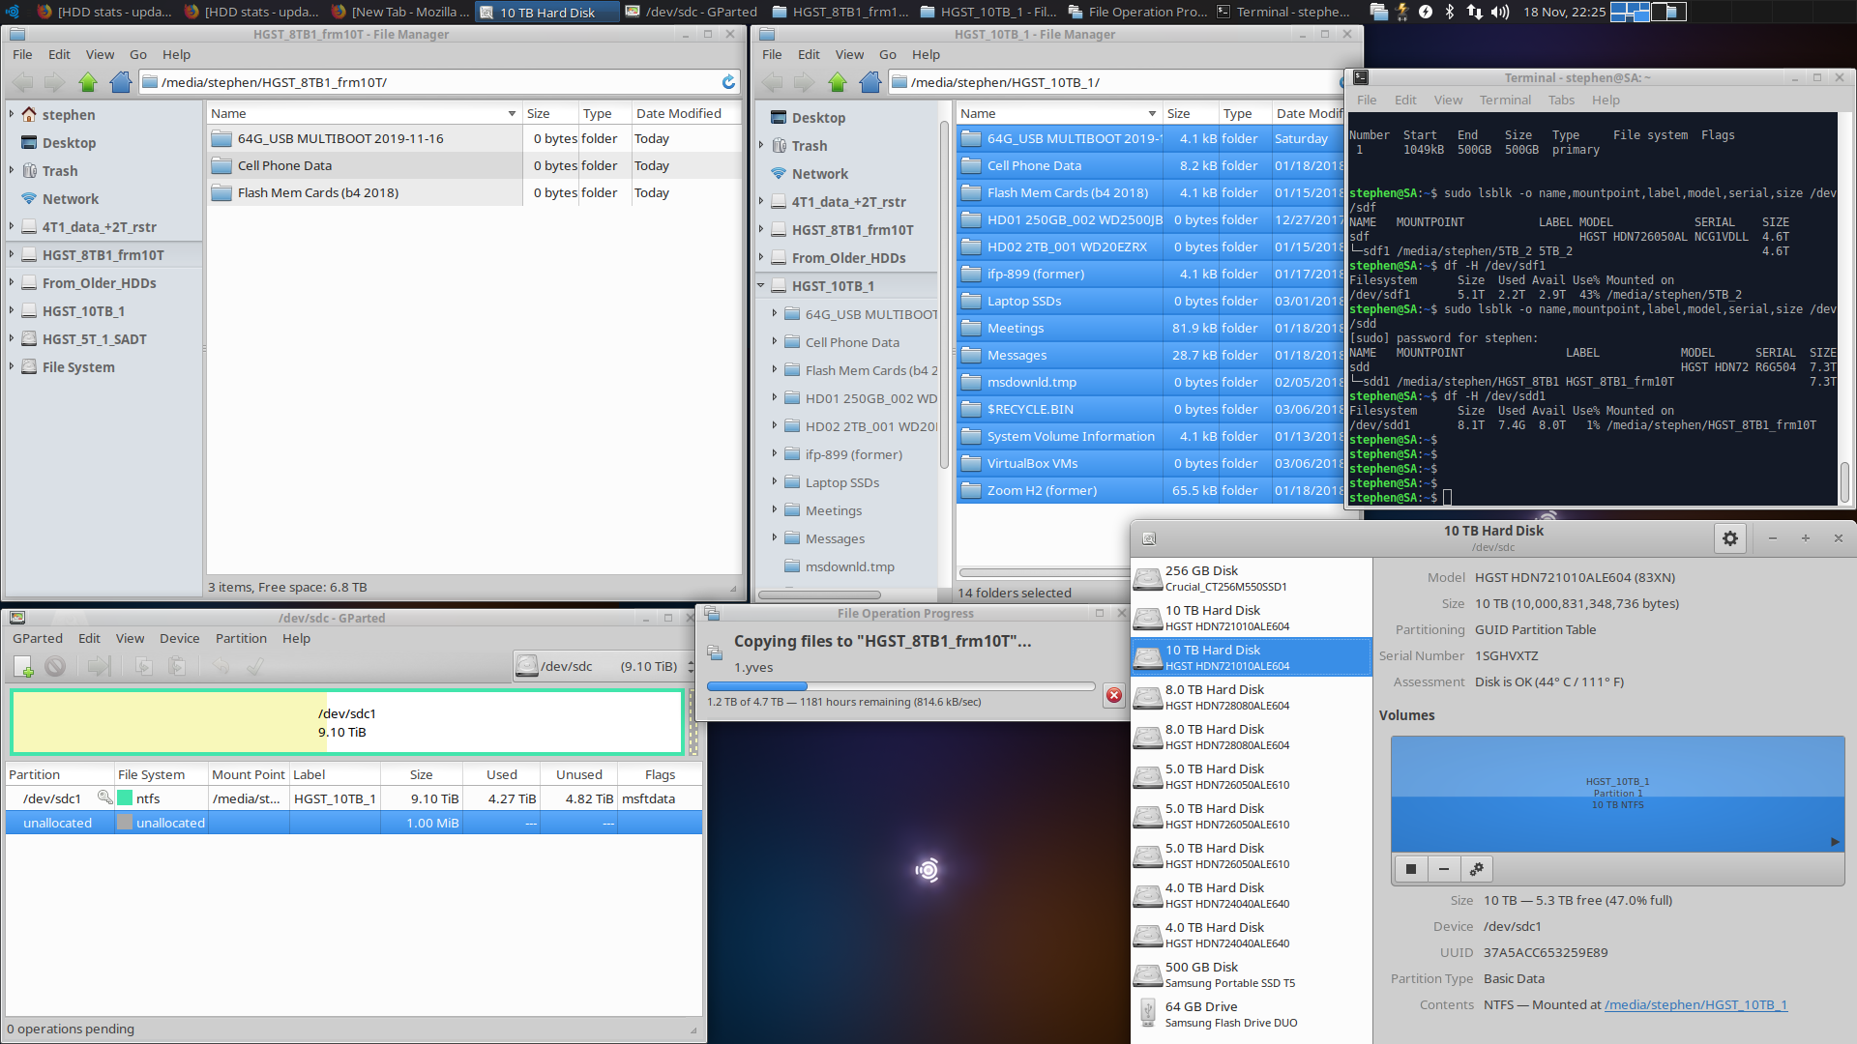The image size is (1857, 1044).
Task: Click the key icon in /dev/sdc1 row
Action: [104, 797]
